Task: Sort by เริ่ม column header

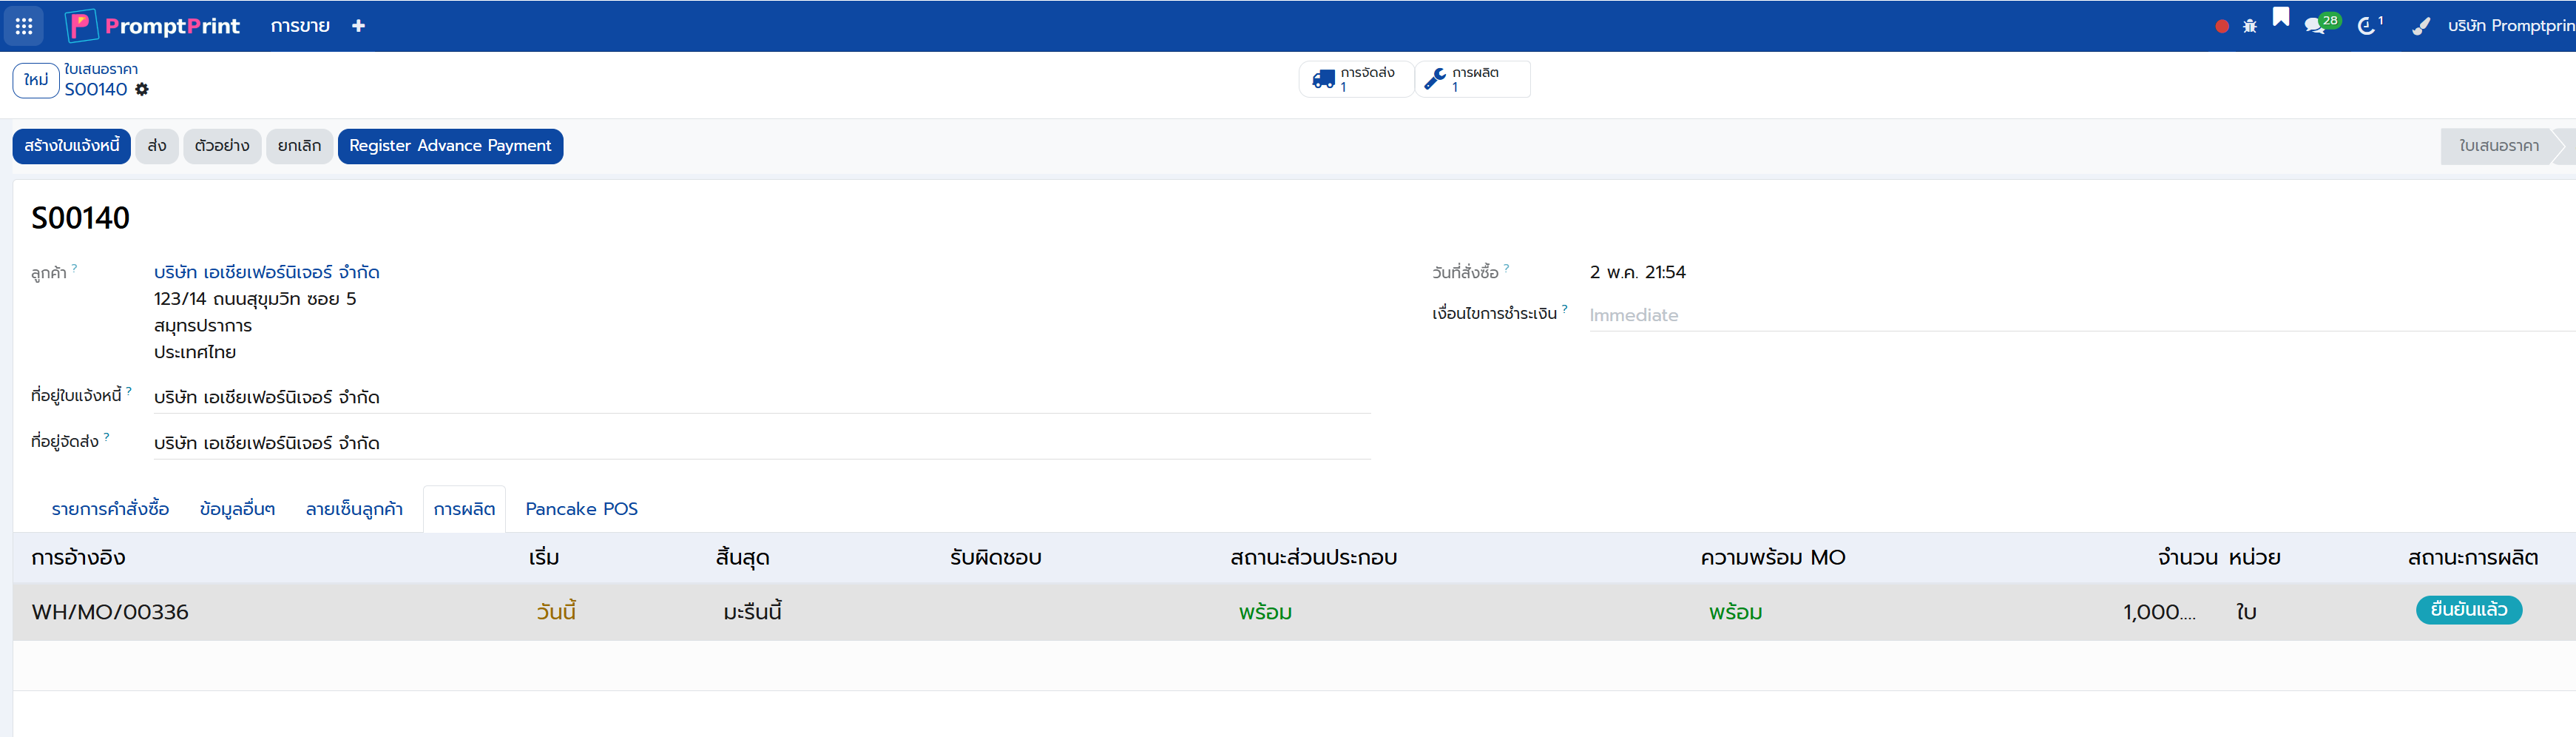Action: [x=544, y=558]
